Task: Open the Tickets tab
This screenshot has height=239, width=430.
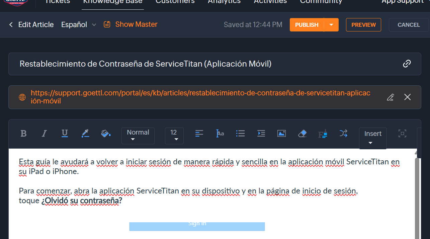Action: (x=57, y=2)
